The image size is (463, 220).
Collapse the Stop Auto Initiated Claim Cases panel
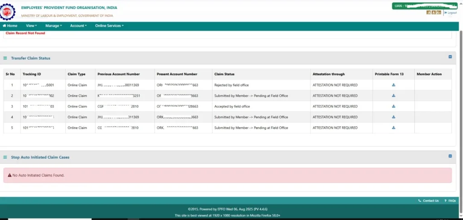450,156
